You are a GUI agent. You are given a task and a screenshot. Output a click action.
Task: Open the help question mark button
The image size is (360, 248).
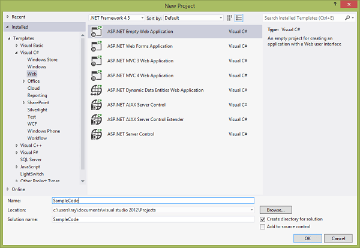[x=335, y=4]
